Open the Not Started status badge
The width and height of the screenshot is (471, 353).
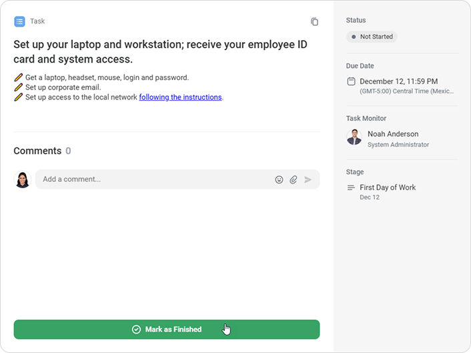(372, 37)
